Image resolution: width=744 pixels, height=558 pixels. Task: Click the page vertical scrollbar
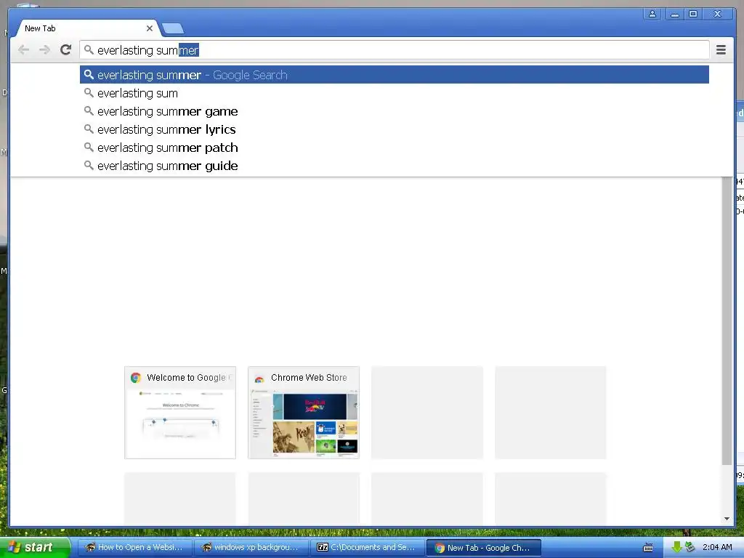click(727, 320)
